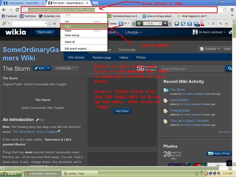Click 'Search this wiki' input field
The width and height of the screenshot is (236, 177).
(191, 69)
